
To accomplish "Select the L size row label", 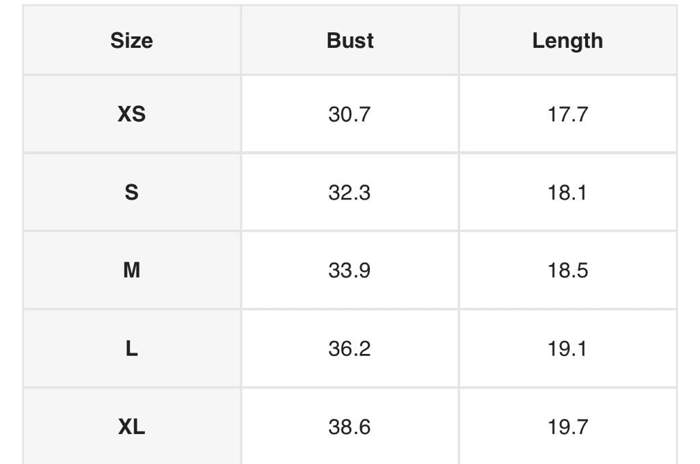I will (x=131, y=349).
